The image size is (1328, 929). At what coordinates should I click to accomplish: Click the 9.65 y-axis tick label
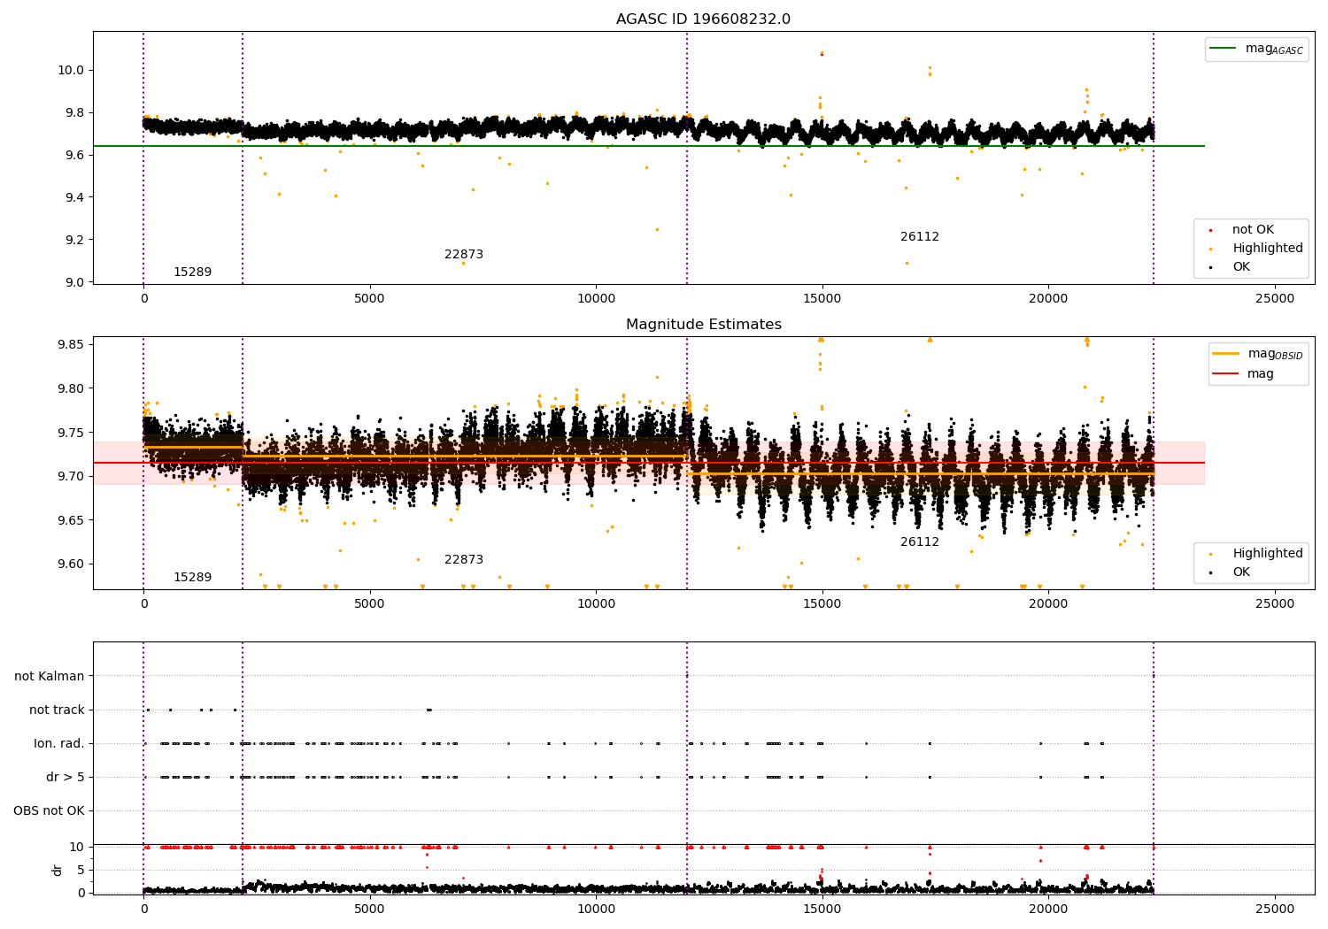tap(69, 520)
